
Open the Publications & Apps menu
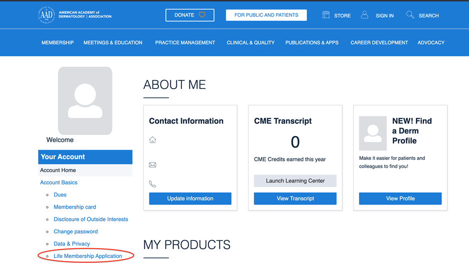tap(312, 42)
